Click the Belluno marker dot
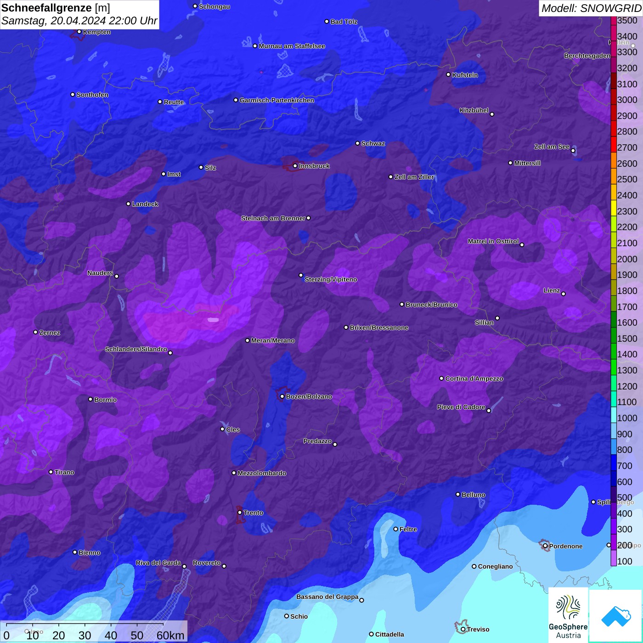 pos(457,494)
